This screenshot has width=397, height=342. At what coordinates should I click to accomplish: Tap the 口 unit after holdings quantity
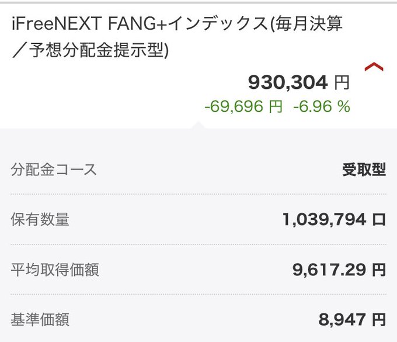[379, 220]
